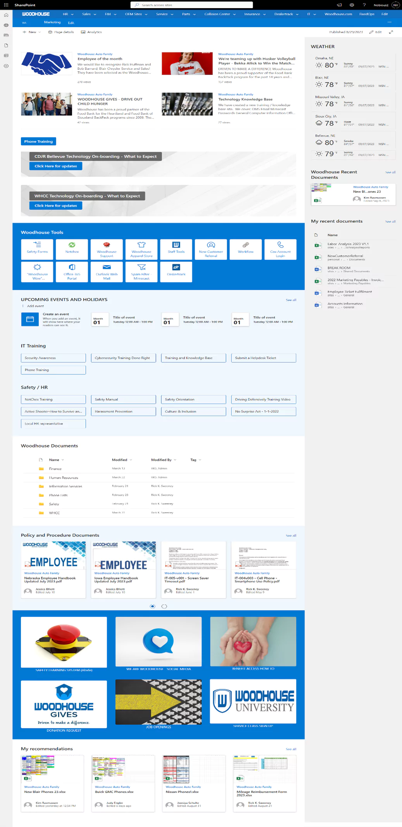Open the SharePoint app launcher waffle icon
402x827 pixels.
(6, 5)
